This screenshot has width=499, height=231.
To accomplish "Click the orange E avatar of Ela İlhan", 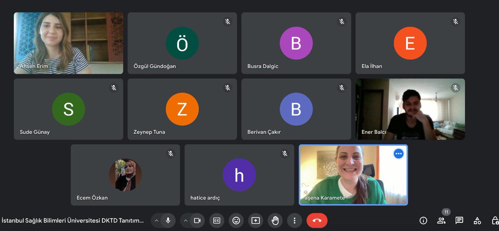I will point(410,43).
